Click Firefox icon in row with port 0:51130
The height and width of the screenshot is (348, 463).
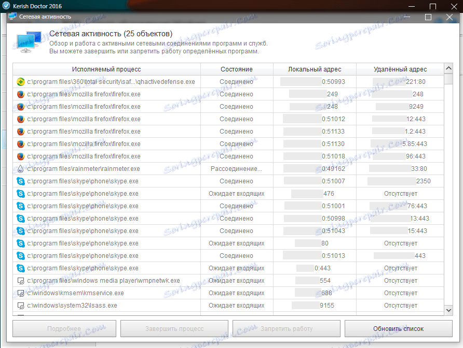tap(21, 144)
